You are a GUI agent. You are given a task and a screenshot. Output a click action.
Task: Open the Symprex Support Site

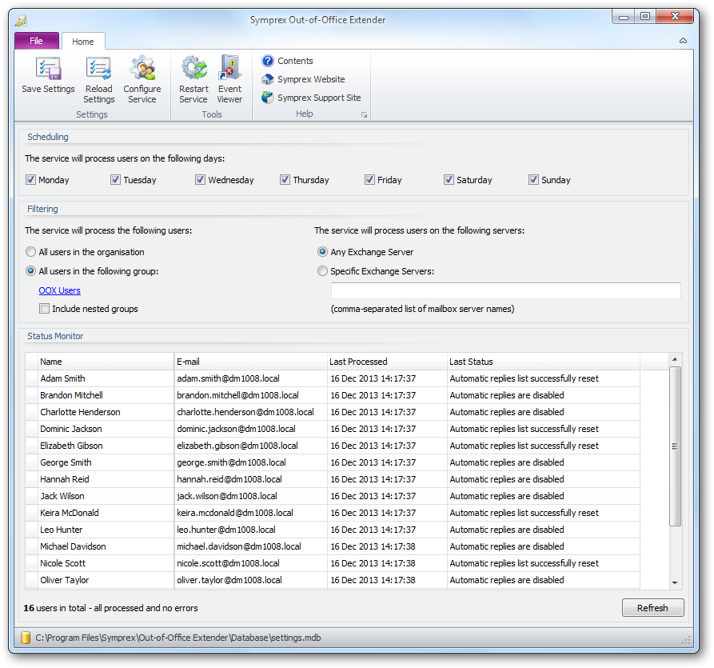tap(311, 98)
